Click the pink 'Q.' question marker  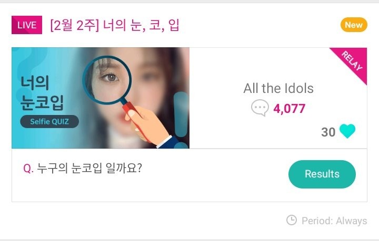(x=28, y=170)
